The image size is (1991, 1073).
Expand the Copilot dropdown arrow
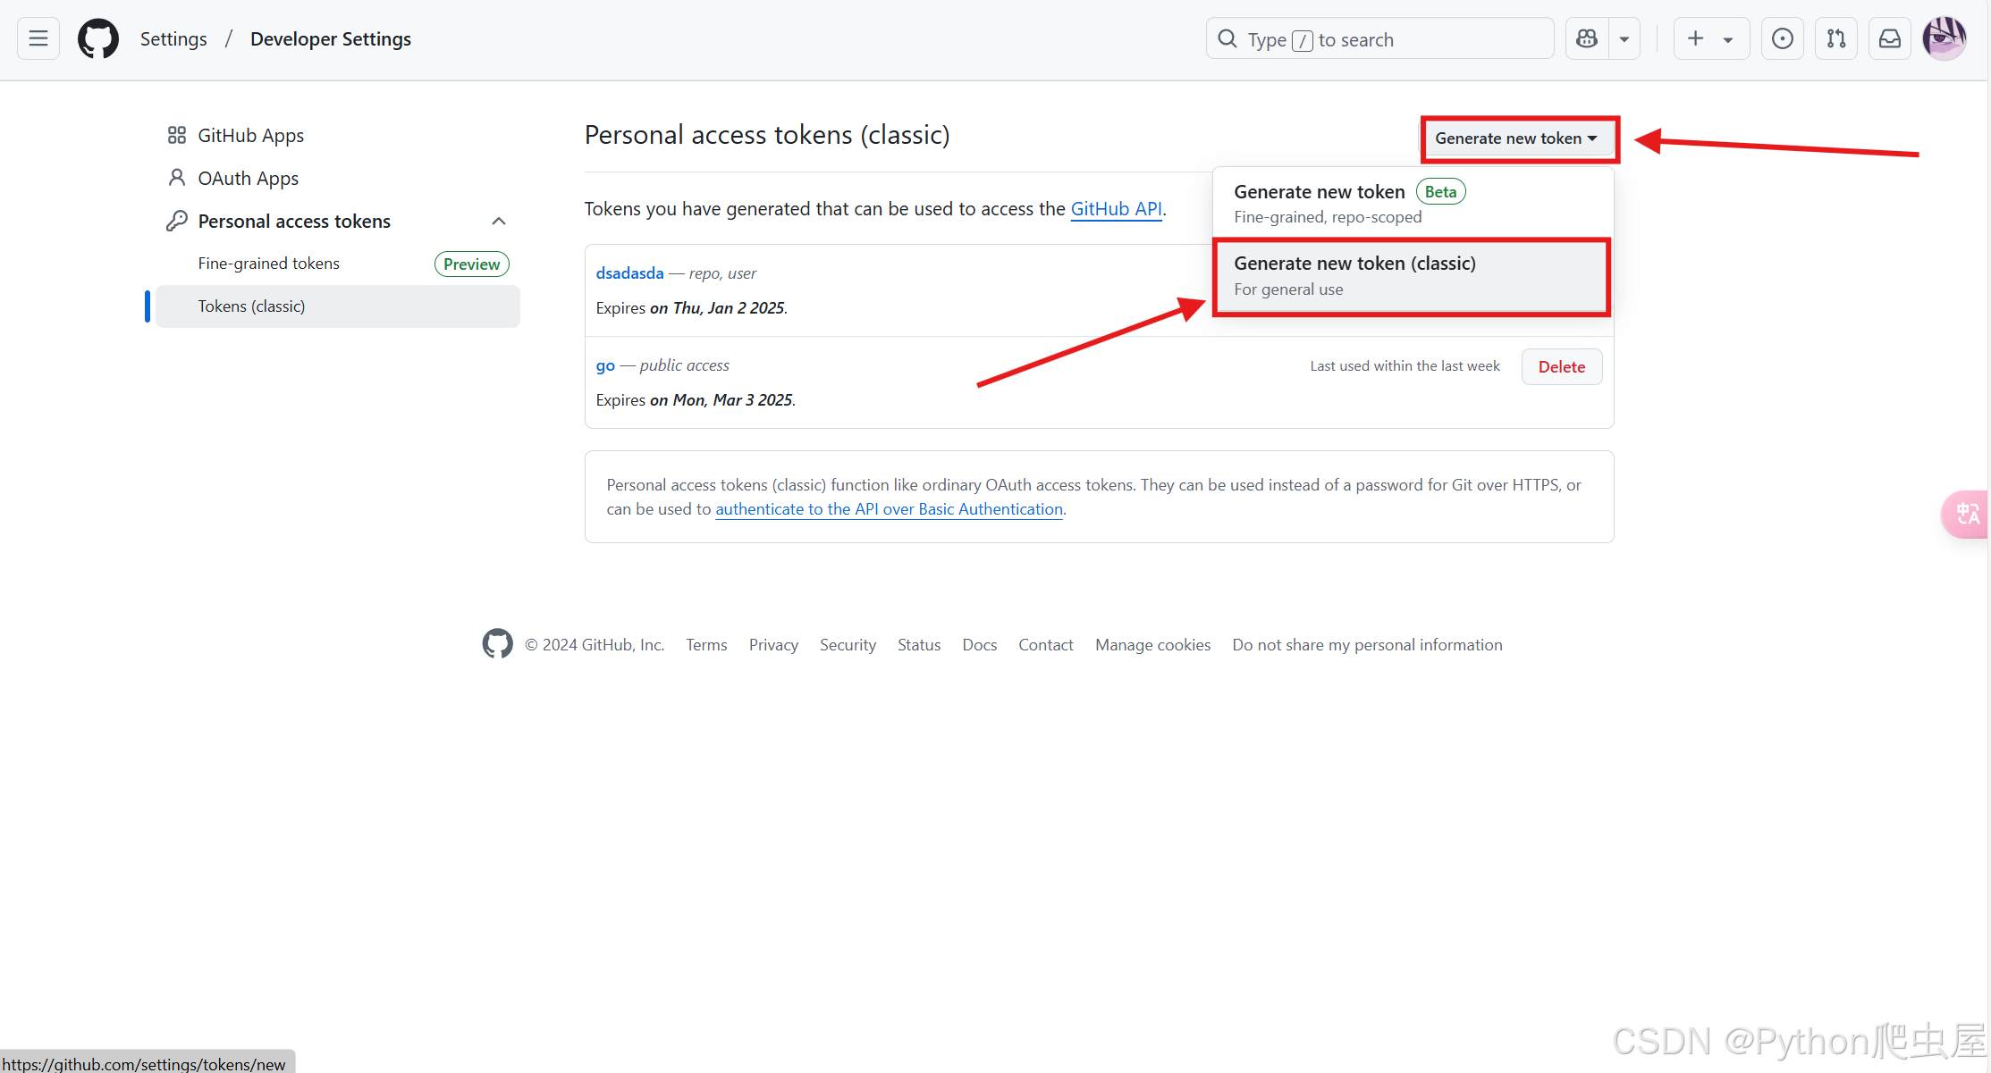[x=1624, y=38]
